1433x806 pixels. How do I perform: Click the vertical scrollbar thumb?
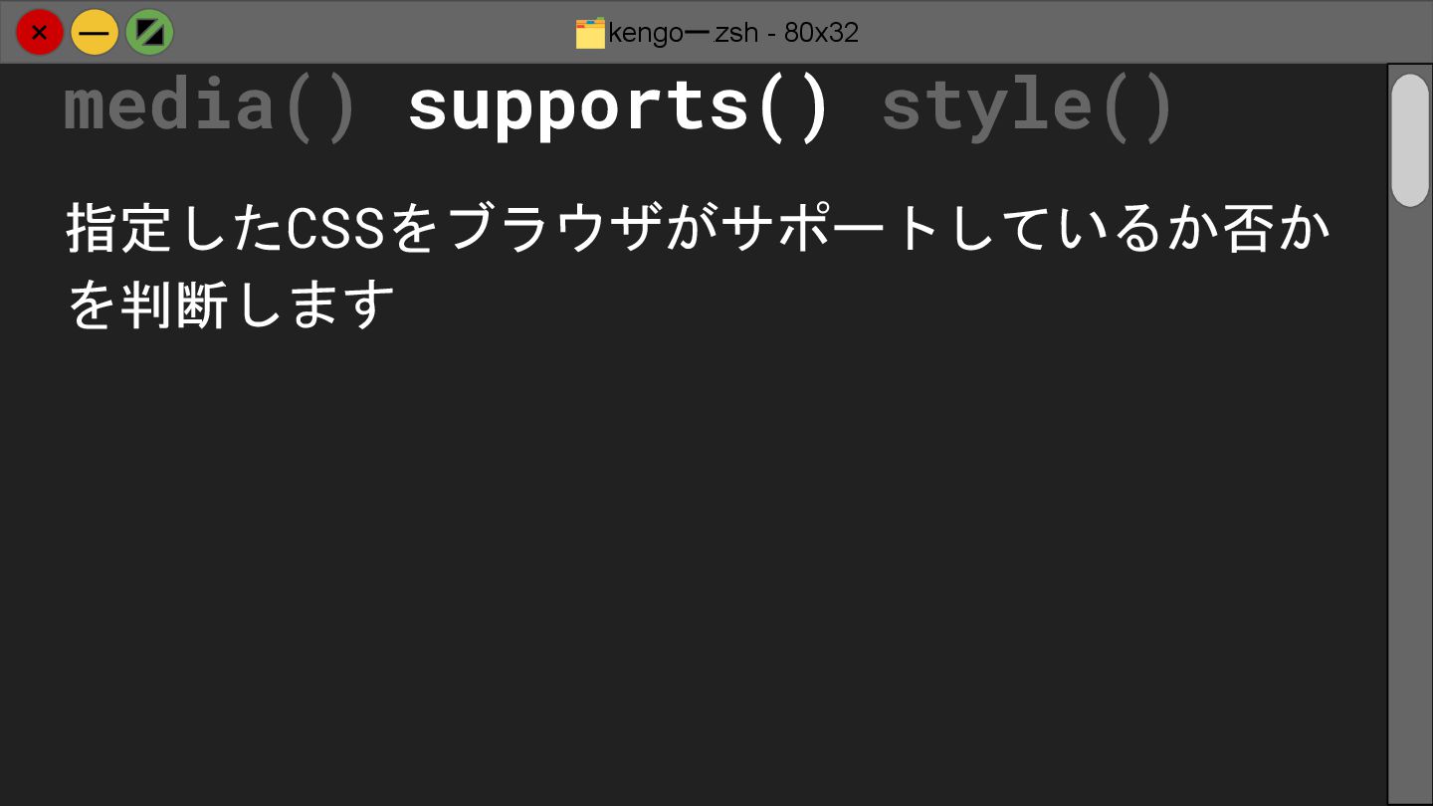click(x=1410, y=140)
